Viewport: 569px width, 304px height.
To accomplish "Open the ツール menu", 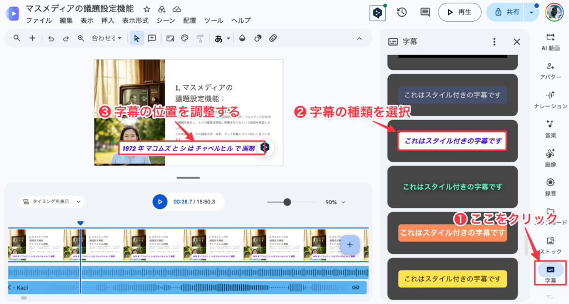I will click(214, 21).
